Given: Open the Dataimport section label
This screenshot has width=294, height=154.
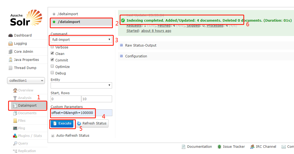Looking at the screenshot, I should tap(27, 106).
